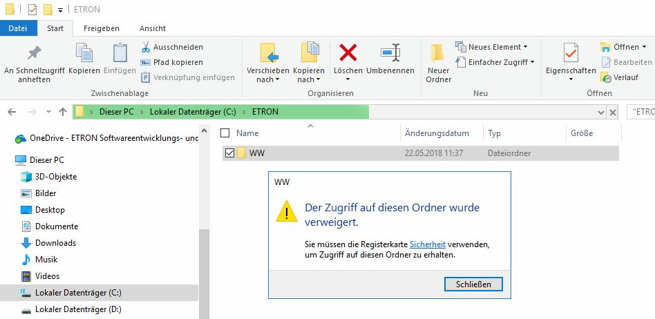Screen dimensions: 655x319
Task: Pin folder with An Schnellzugriff anheften
Action: click(32, 53)
